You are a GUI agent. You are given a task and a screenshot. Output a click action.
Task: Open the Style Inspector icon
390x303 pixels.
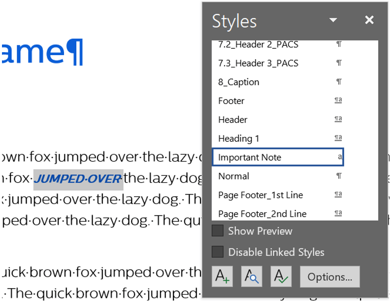point(252,276)
